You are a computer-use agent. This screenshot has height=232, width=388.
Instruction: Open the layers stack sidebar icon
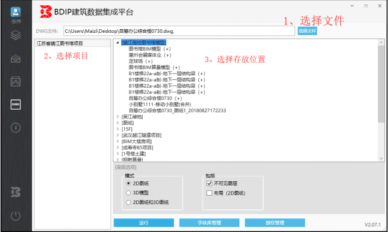[x=16, y=35]
